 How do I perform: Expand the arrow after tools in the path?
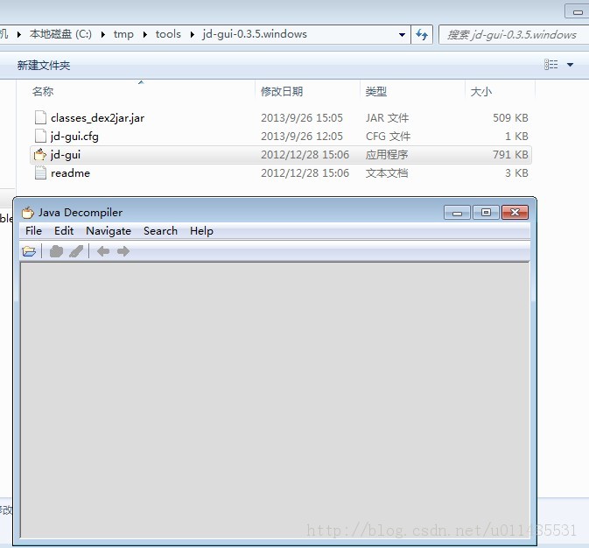point(193,35)
